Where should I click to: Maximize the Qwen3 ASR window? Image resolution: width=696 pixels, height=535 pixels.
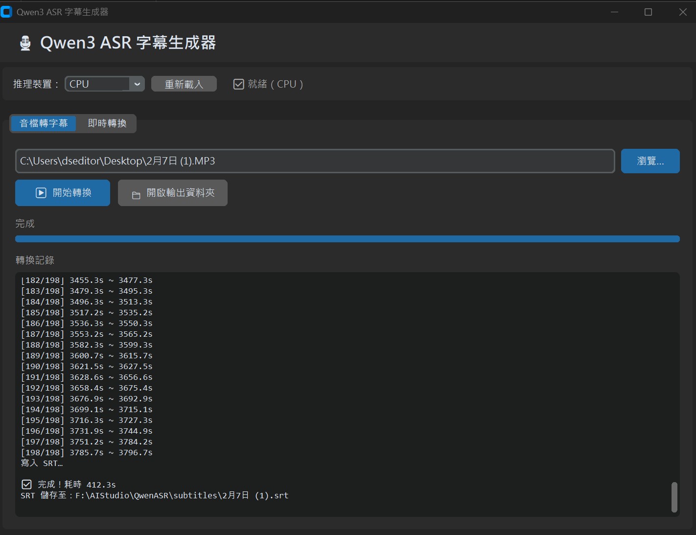tap(648, 12)
